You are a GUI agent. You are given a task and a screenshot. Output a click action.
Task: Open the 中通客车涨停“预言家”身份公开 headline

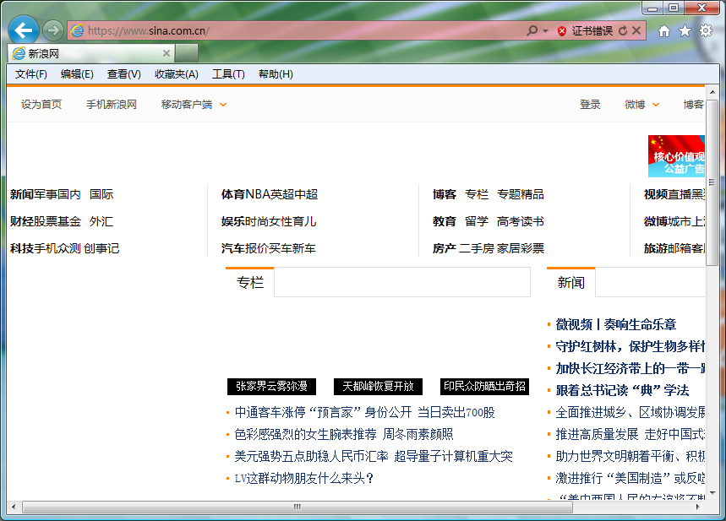[x=323, y=412]
